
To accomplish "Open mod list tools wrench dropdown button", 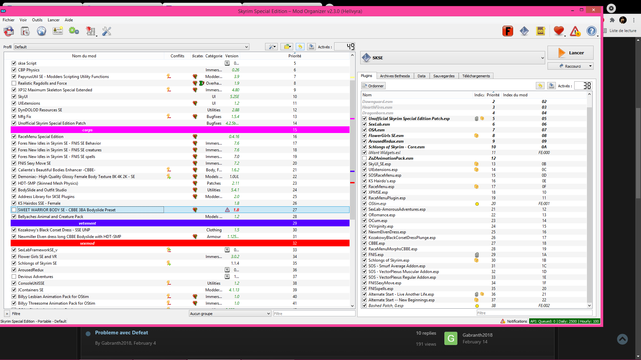I will coord(271,47).
